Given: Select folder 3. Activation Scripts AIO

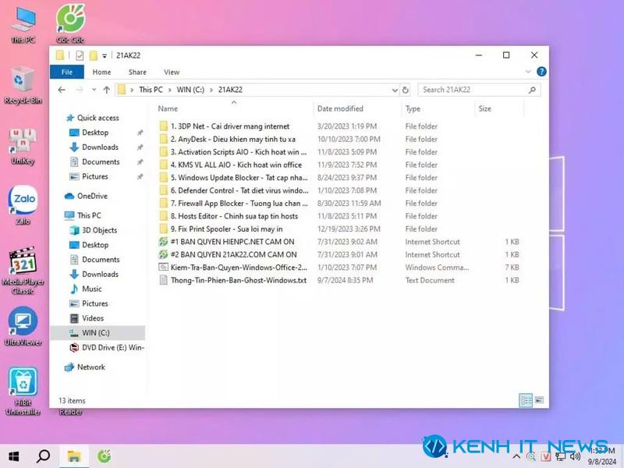Looking at the screenshot, I should [239, 151].
